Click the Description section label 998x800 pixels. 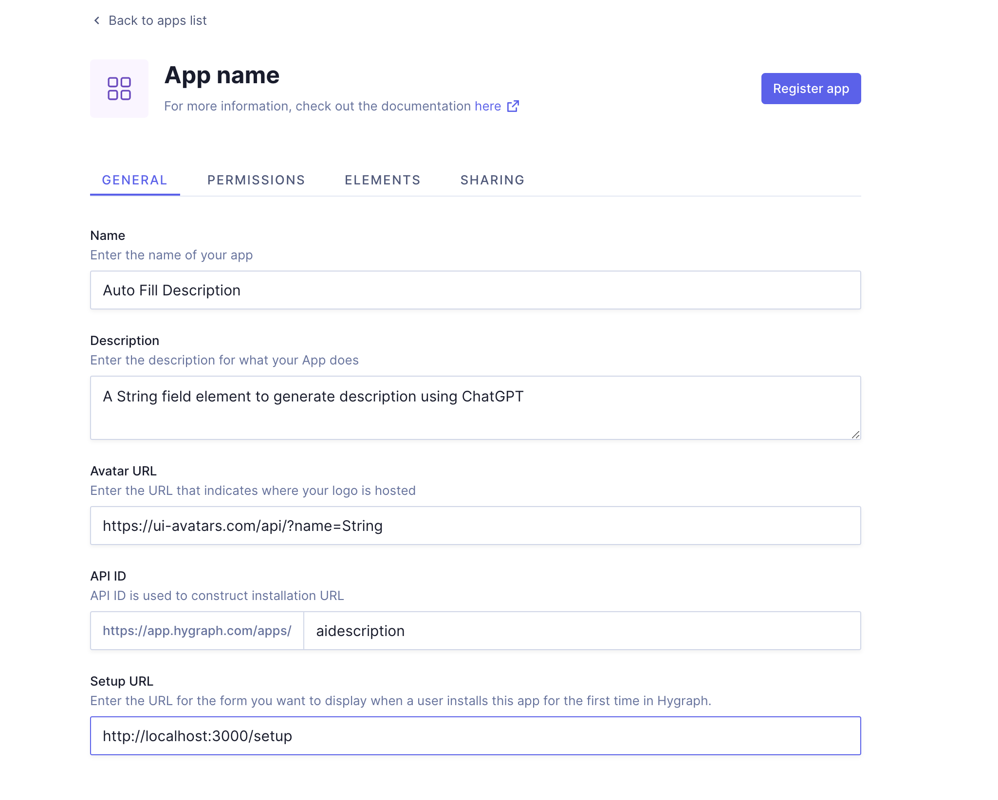click(x=125, y=340)
